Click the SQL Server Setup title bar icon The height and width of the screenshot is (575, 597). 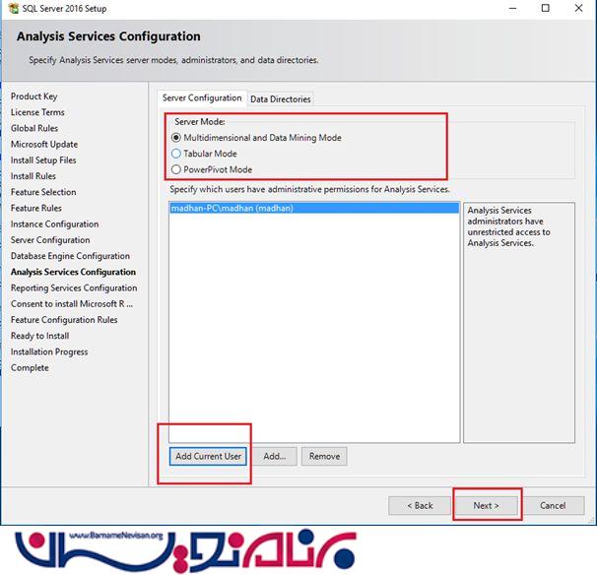pyautogui.click(x=10, y=9)
